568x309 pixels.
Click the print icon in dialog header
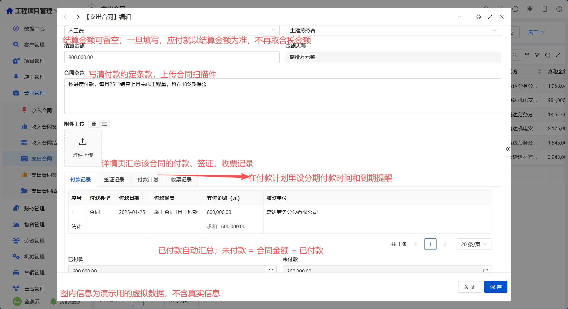pyautogui.click(x=478, y=17)
